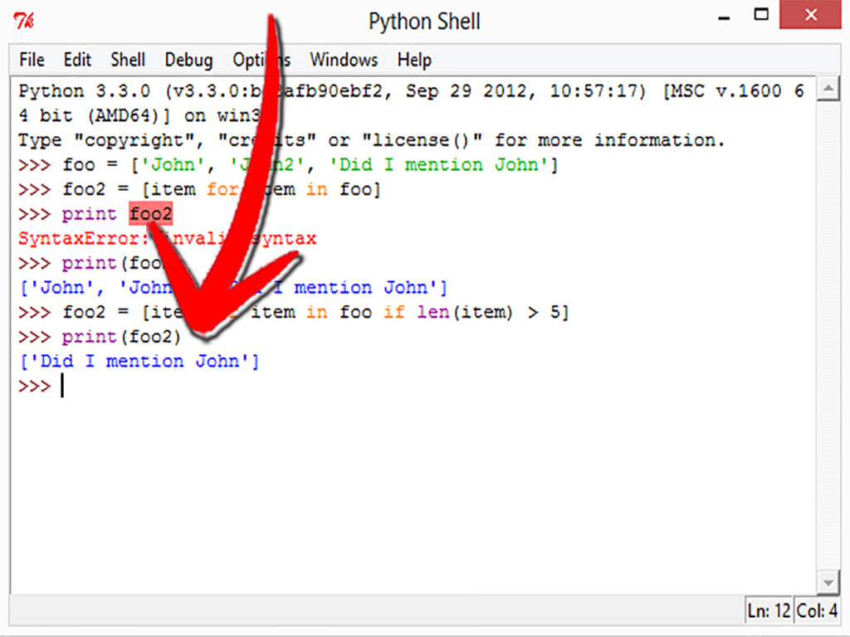850x637 pixels.
Task: Maximize the Python Shell window
Action: (x=761, y=15)
